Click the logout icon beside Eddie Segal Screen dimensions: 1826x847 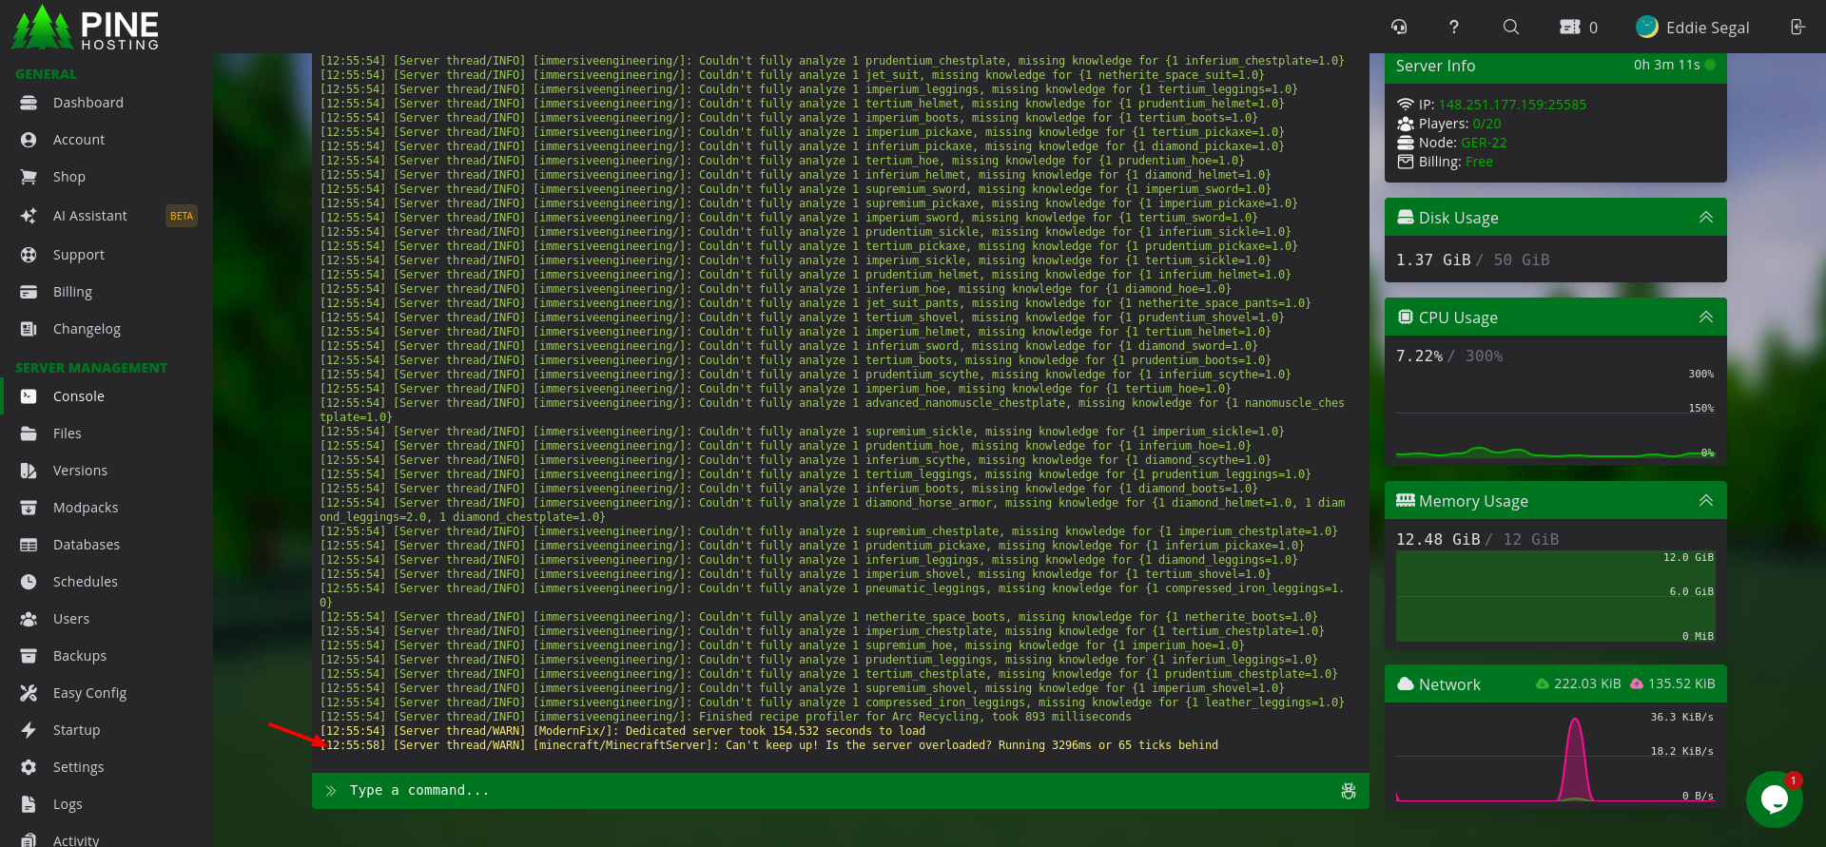[1797, 27]
